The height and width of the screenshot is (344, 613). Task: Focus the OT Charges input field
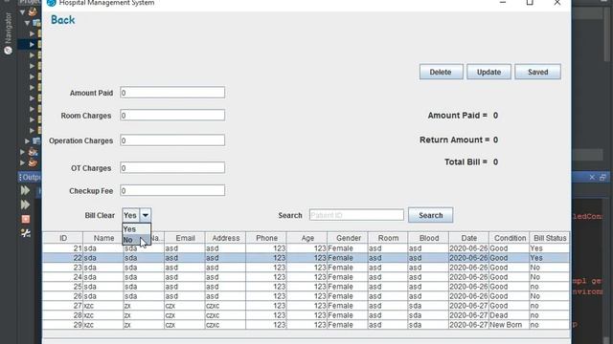tap(172, 168)
